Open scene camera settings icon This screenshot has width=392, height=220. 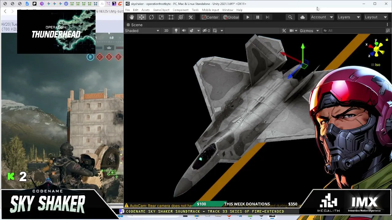pos(292,31)
